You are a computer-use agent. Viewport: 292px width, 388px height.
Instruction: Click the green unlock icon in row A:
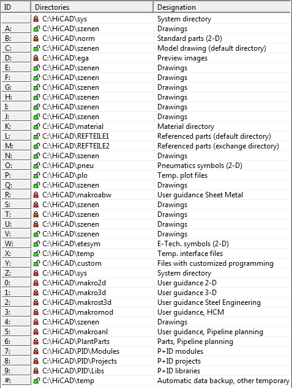coord(37,29)
